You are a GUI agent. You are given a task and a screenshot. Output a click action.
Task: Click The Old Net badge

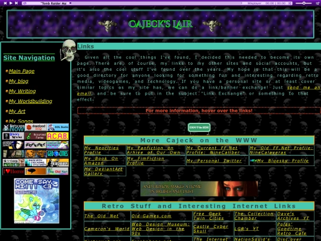(58, 171)
